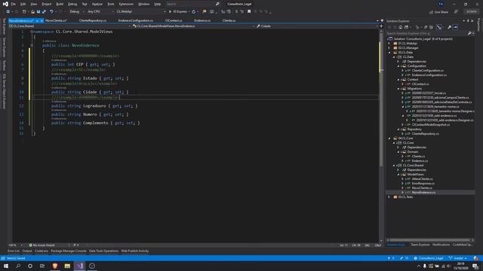Switch to the ClienteRepository.cs tab
The width and height of the screenshot is (483, 271).
click(93, 20)
